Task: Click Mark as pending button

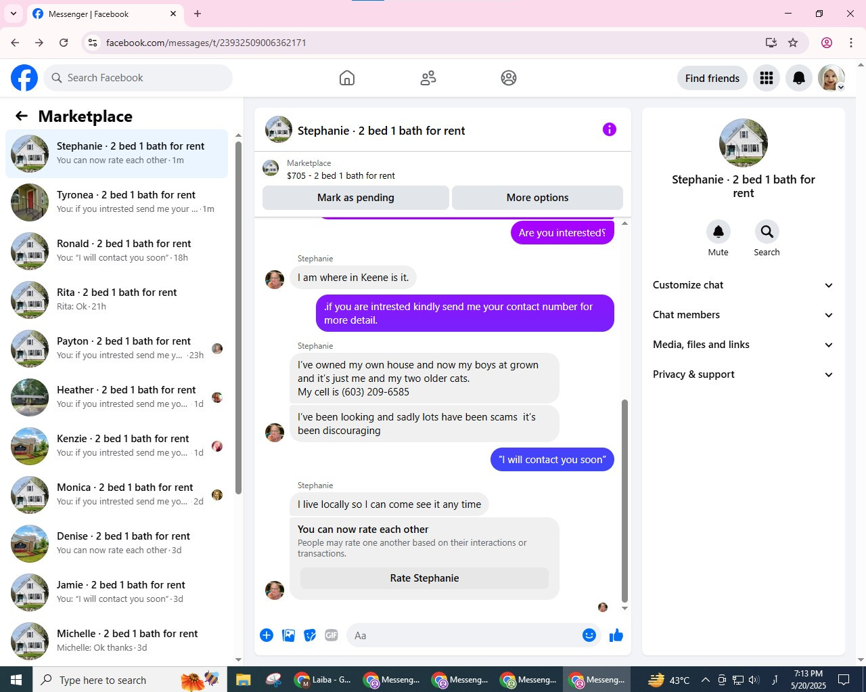Action: [356, 198]
